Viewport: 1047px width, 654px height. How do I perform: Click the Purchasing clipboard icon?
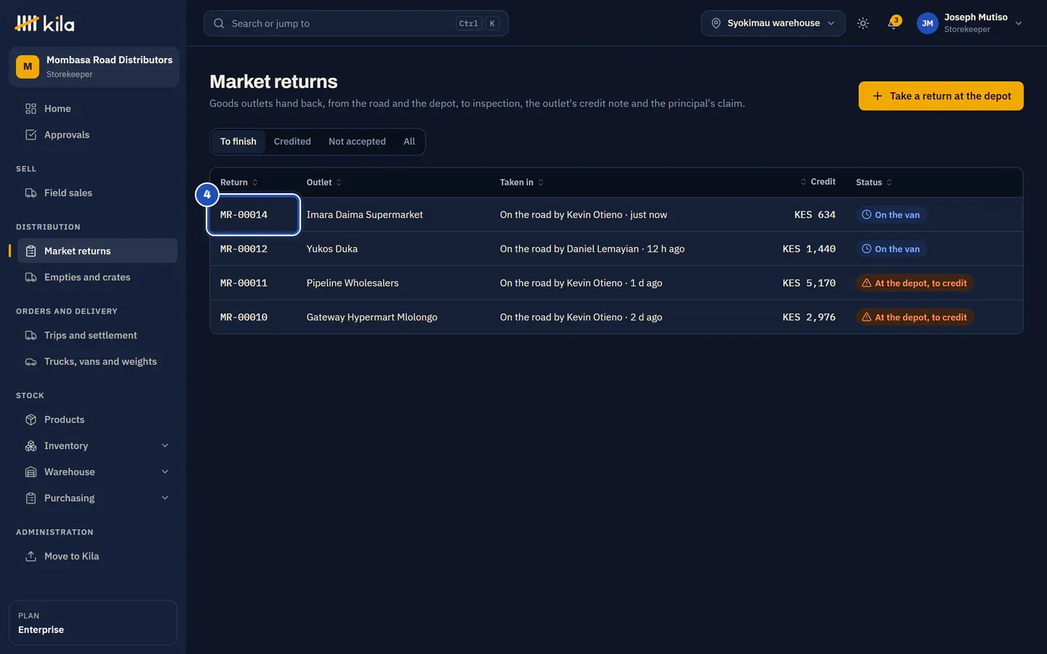(x=31, y=498)
